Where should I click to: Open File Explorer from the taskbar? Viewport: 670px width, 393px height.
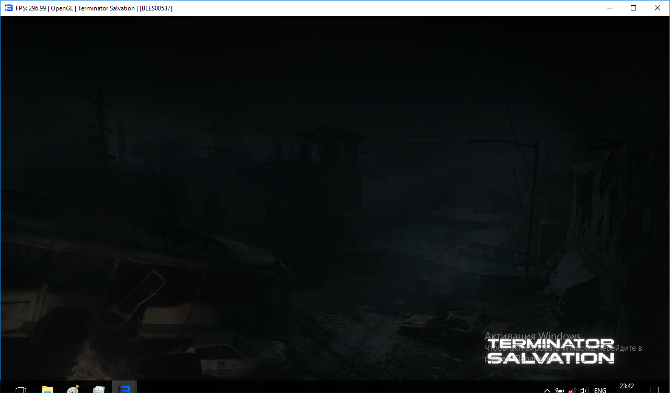click(47, 389)
